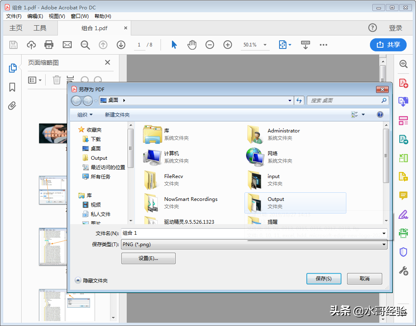Click the 搜索 桌面 search box
The image size is (416, 326).
pos(348,101)
